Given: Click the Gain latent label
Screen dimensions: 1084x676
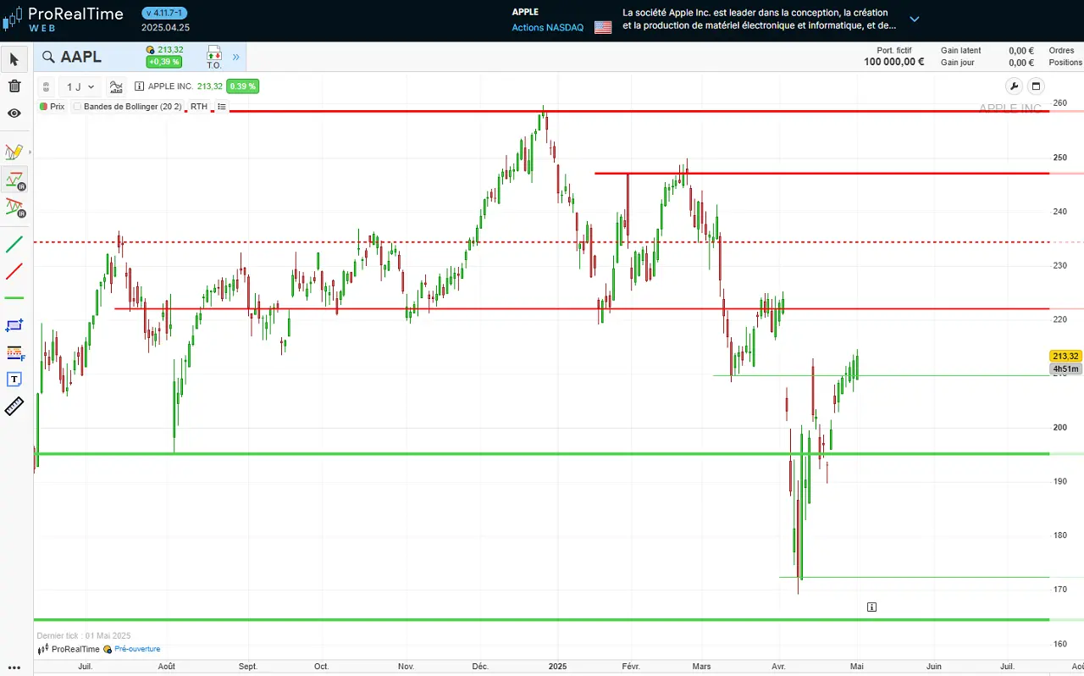Looking at the screenshot, I should pyautogui.click(x=961, y=51).
